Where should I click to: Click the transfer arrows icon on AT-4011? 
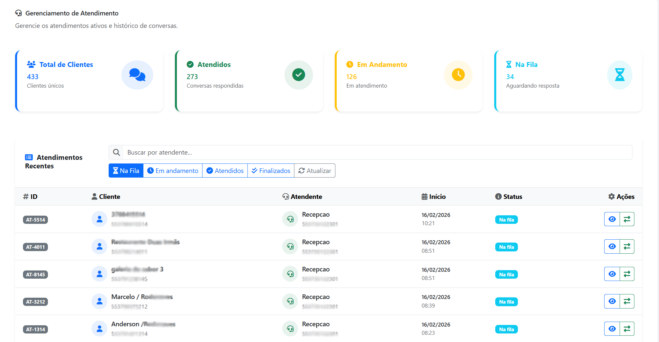(627, 246)
